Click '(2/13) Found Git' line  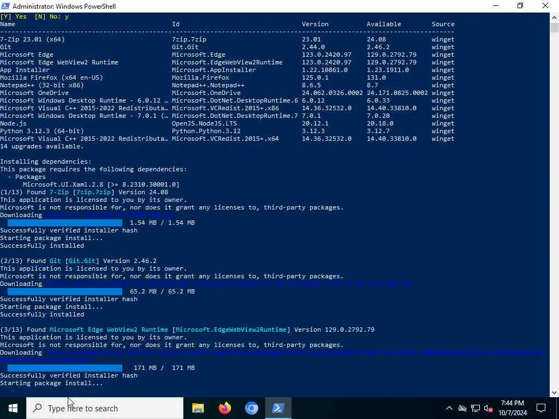click(79, 261)
